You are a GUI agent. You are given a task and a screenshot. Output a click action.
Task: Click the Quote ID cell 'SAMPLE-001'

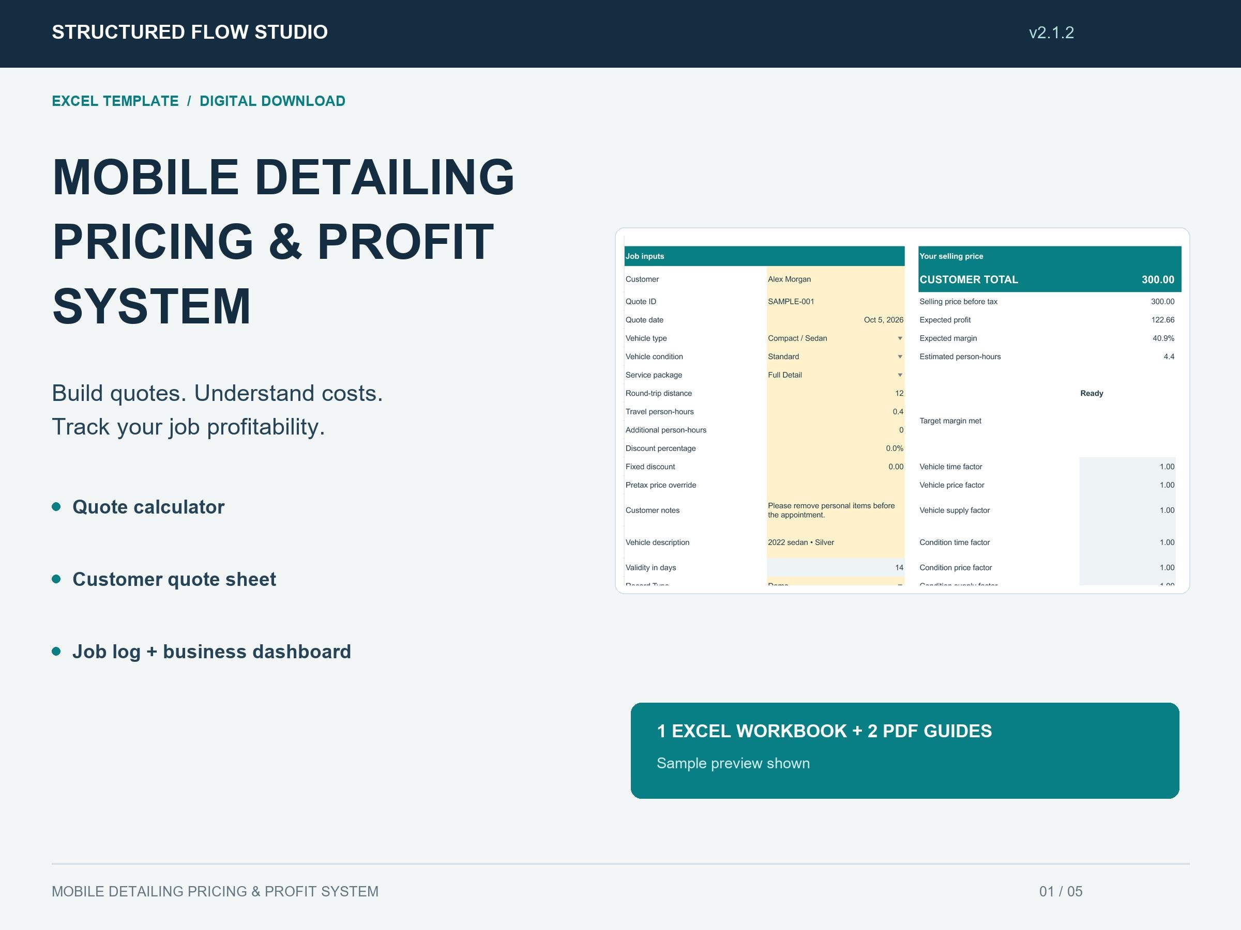point(836,302)
